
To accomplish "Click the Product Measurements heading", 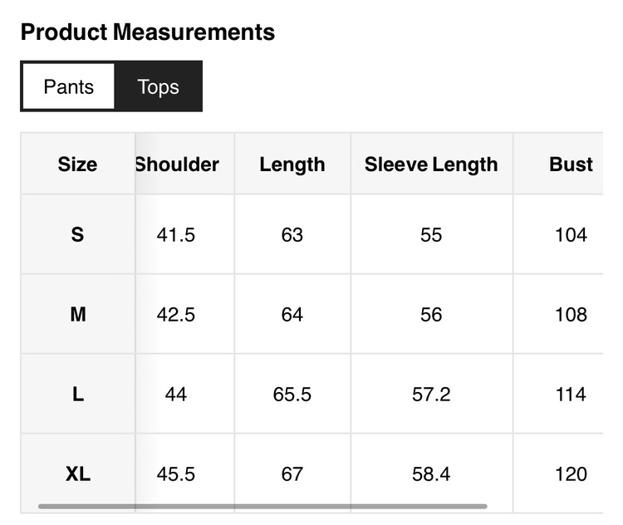I will coord(148,32).
